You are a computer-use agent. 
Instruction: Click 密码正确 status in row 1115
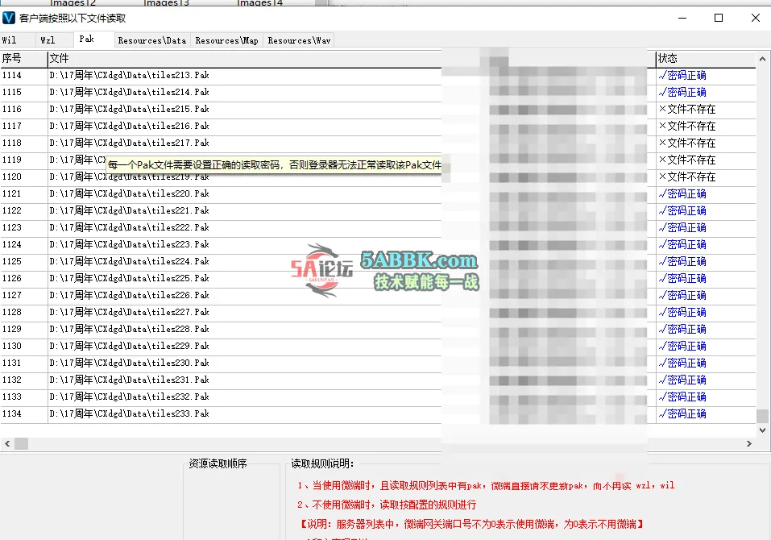tap(682, 92)
